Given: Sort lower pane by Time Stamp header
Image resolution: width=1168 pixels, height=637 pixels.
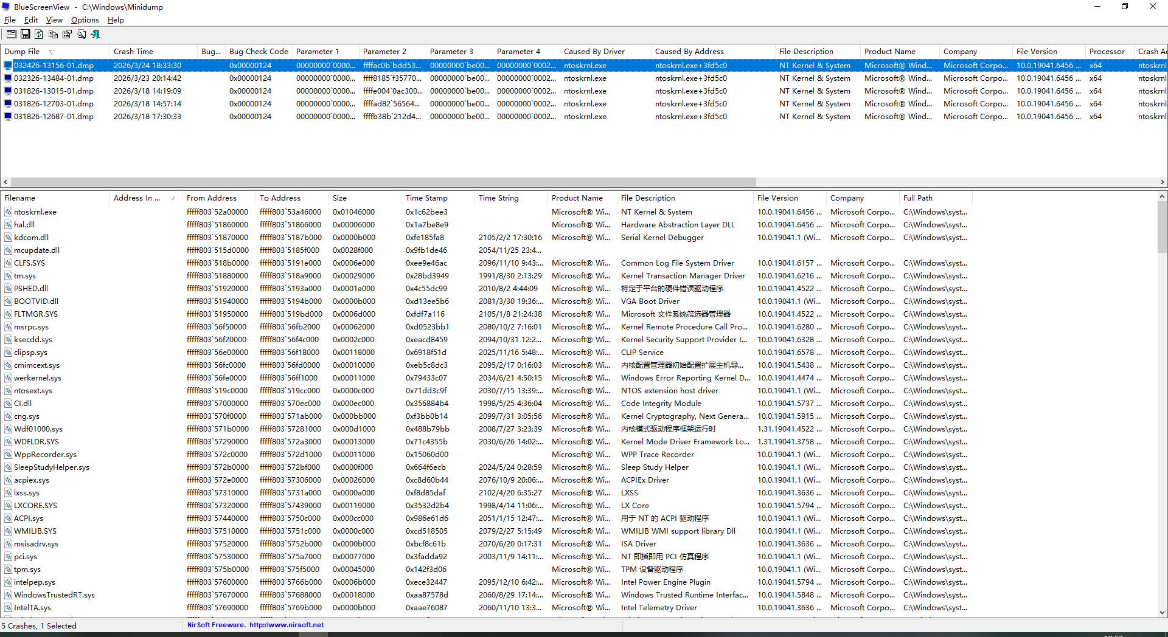Looking at the screenshot, I should (x=438, y=198).
